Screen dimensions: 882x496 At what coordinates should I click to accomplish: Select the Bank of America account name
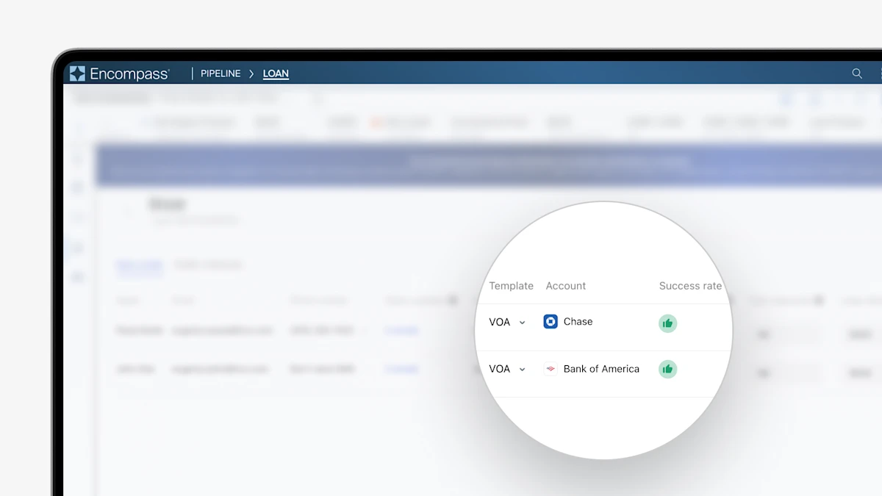pyautogui.click(x=601, y=369)
